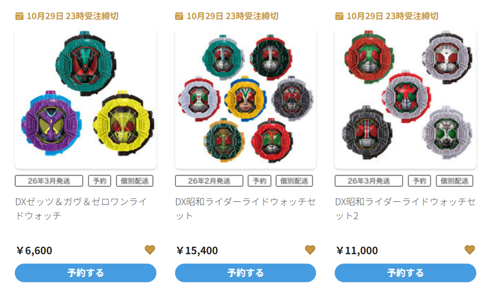491x293 pixels.
Task: Click 個別配送 tag under first product
Action: point(135,181)
